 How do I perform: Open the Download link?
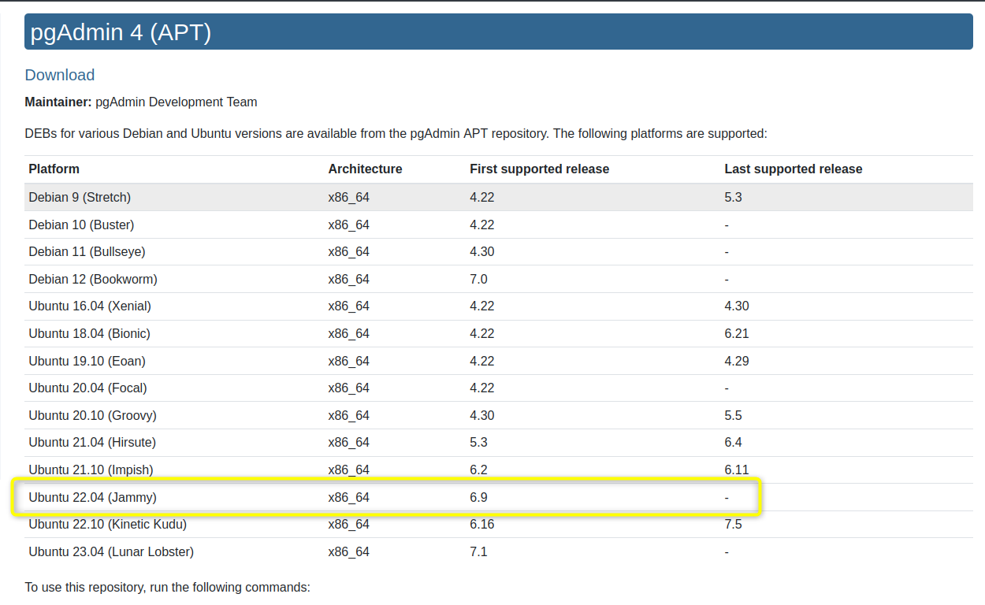pyautogui.click(x=60, y=75)
